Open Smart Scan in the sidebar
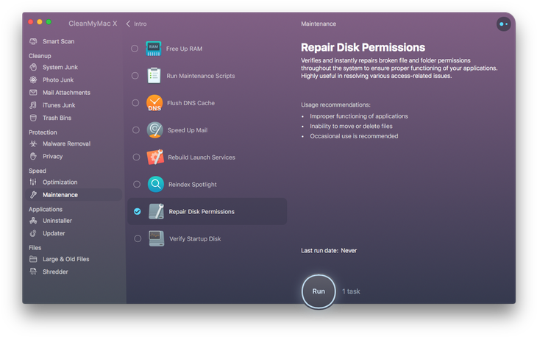The image size is (537, 337). 57,42
